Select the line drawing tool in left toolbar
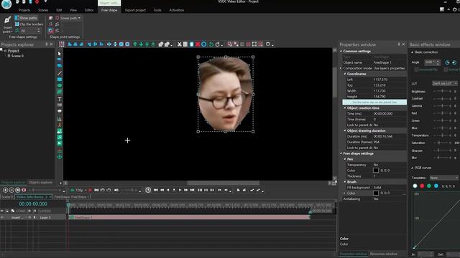 point(60,73)
